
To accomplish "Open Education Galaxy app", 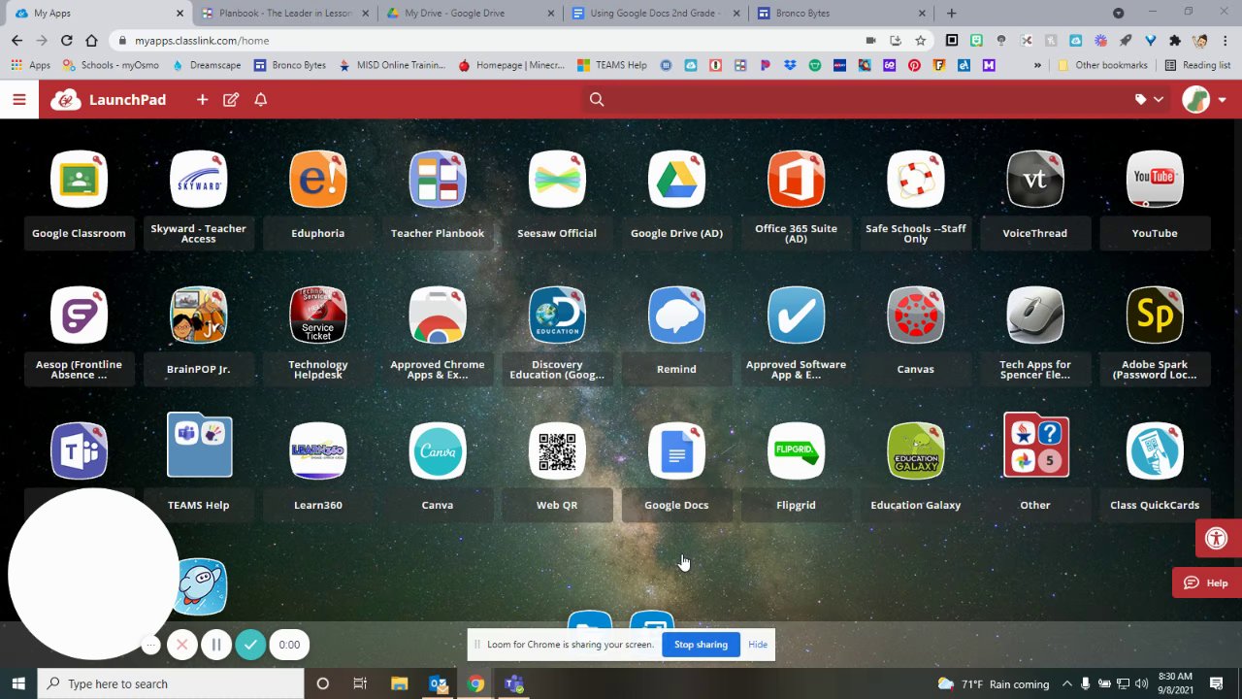I will click(x=916, y=450).
